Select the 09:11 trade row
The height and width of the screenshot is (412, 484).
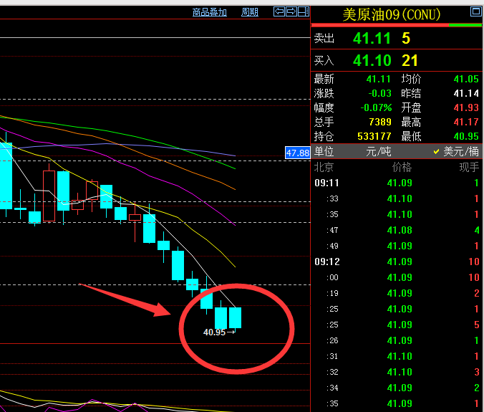pos(397,183)
